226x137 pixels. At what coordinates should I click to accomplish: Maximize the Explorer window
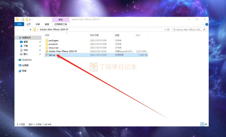click(x=197, y=19)
